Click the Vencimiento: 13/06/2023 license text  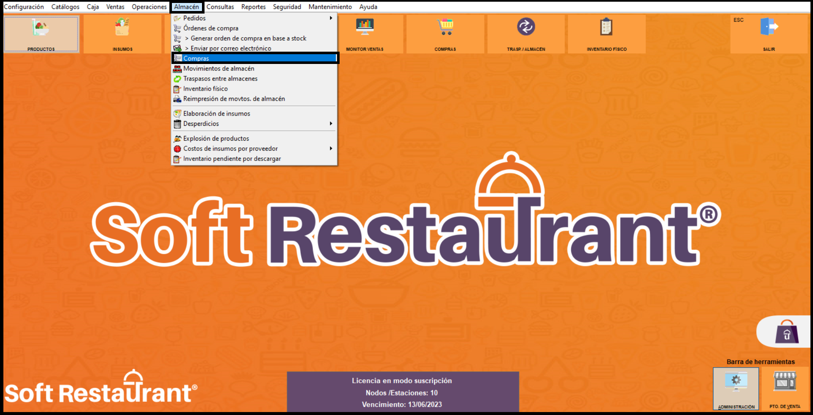click(x=402, y=404)
